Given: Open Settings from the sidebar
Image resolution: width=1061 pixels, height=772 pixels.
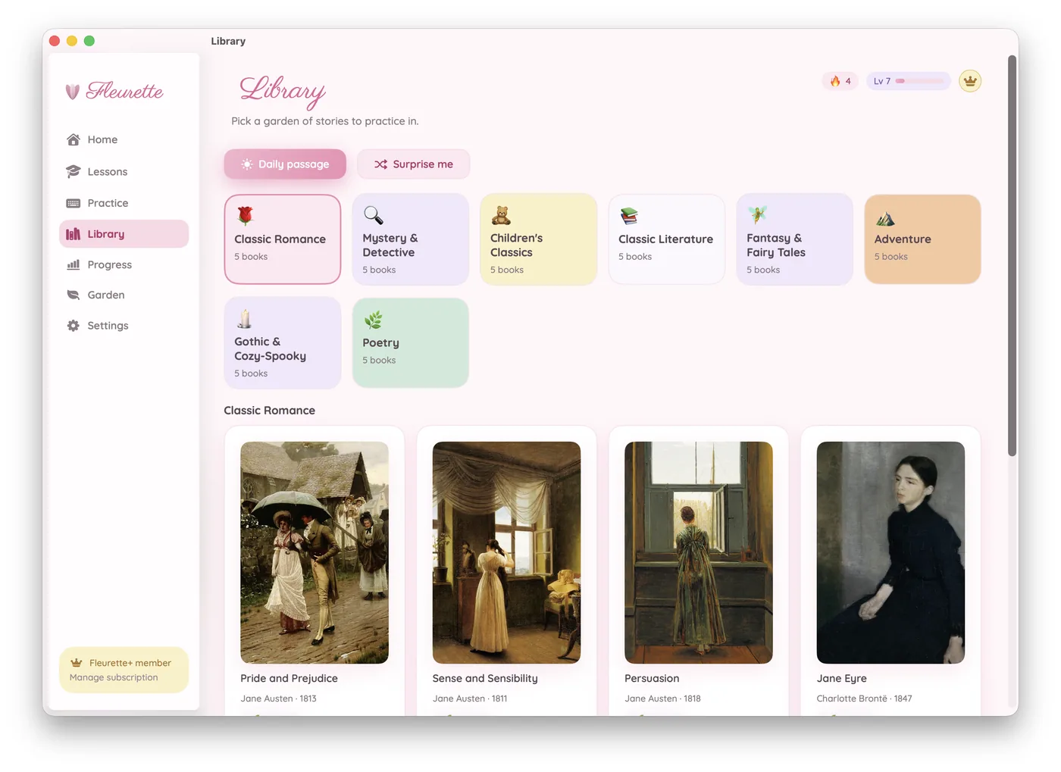Looking at the screenshot, I should pos(124,326).
